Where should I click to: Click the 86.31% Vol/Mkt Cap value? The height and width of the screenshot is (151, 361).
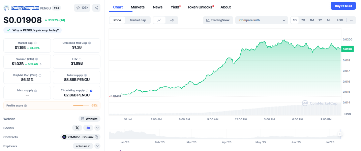tap(27, 80)
